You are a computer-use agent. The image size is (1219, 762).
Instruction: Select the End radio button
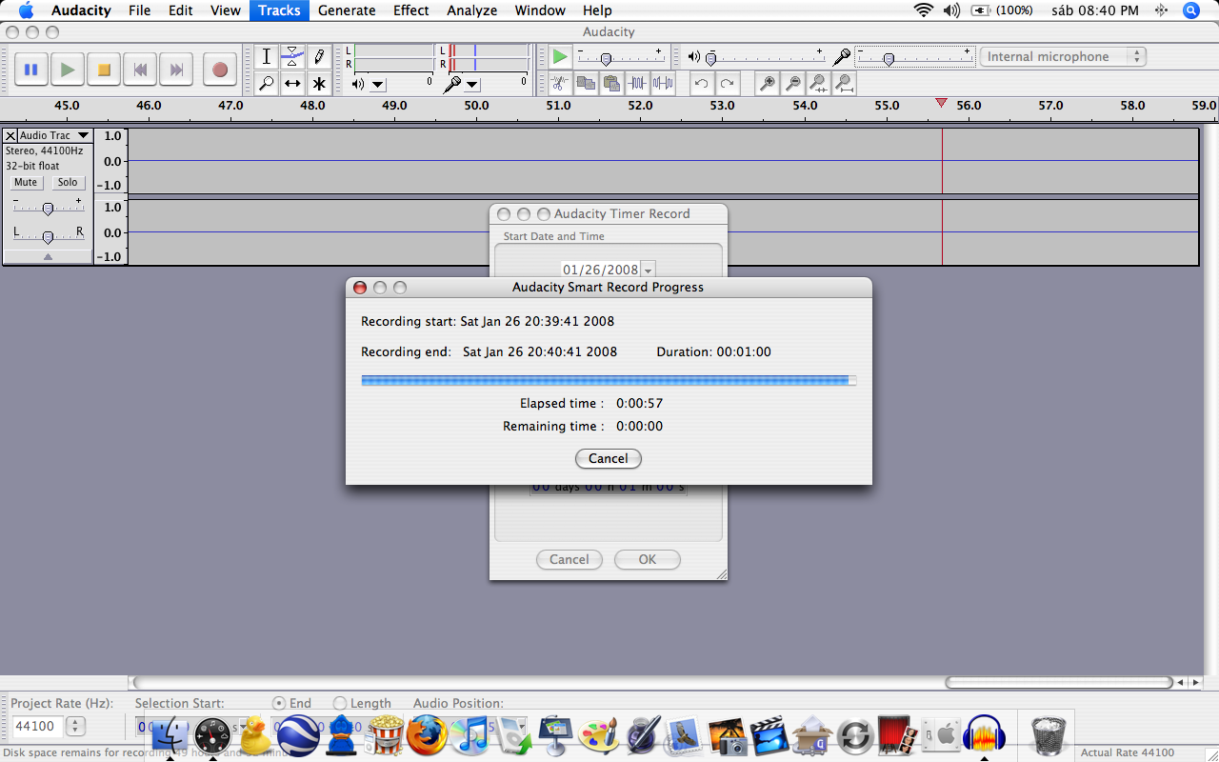pyautogui.click(x=279, y=703)
